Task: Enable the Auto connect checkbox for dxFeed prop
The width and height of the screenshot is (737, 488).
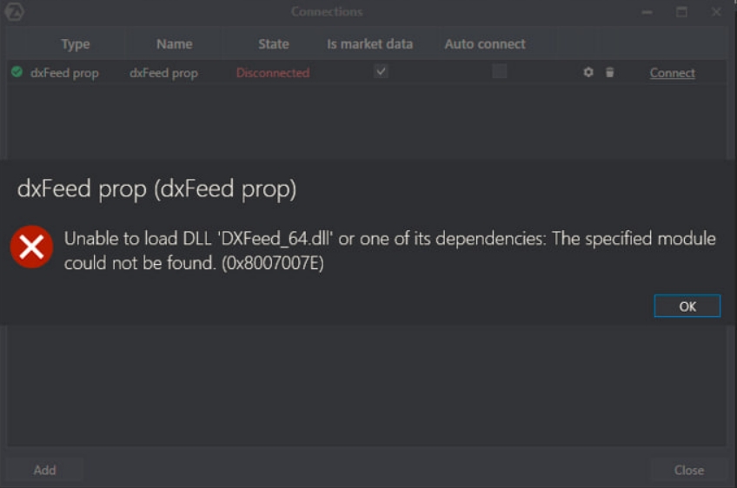Action: (500, 72)
